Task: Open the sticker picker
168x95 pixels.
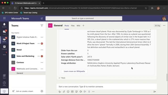Action: [76, 92]
